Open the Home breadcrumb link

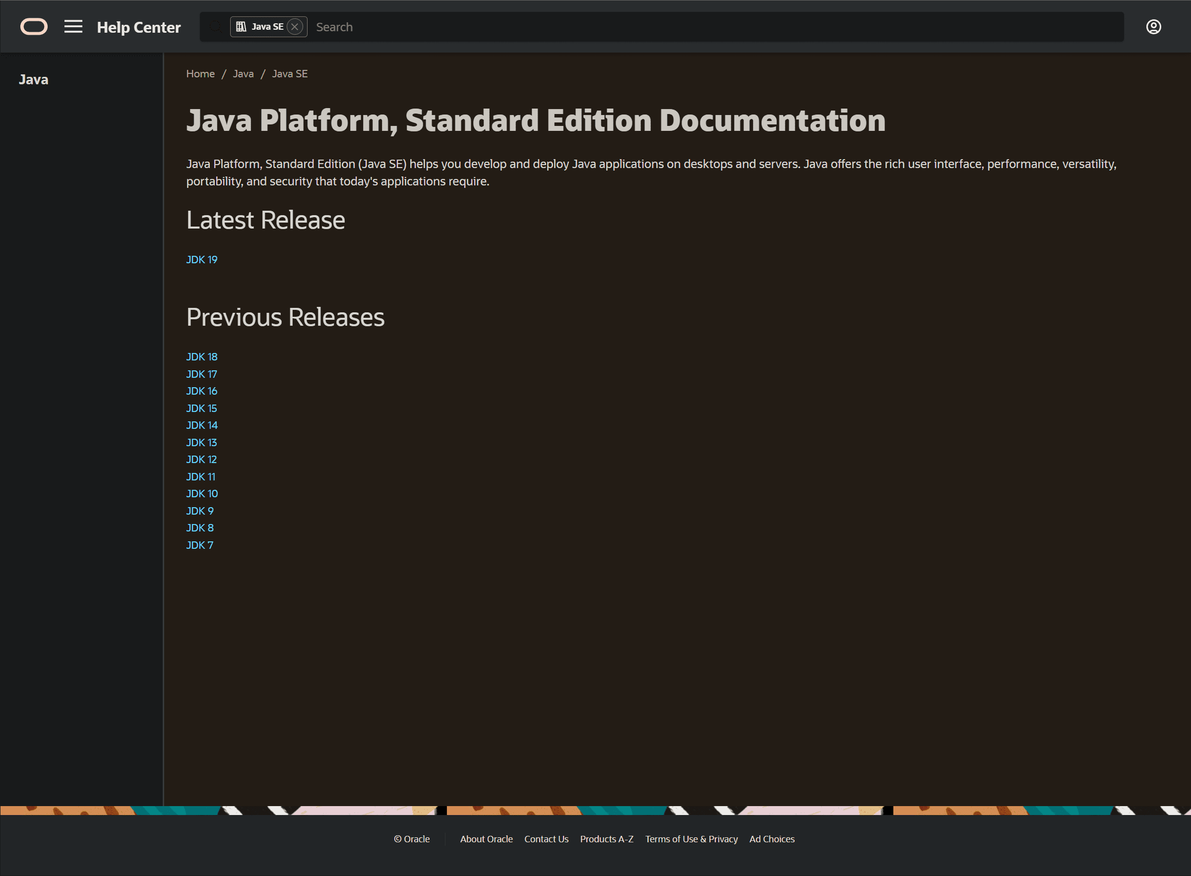[200, 74]
